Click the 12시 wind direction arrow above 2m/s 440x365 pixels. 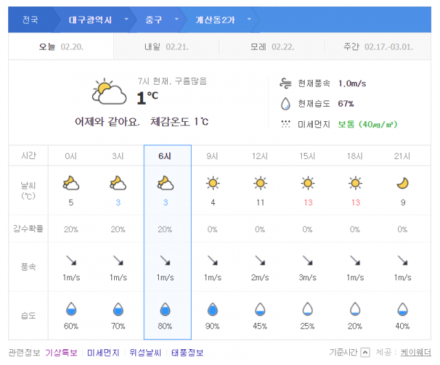[x=260, y=260]
